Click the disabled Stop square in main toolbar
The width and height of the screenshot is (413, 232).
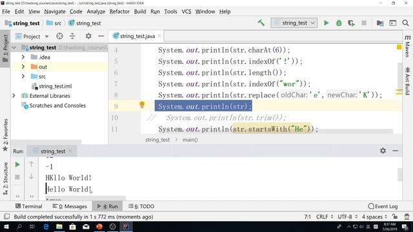tap(364, 23)
